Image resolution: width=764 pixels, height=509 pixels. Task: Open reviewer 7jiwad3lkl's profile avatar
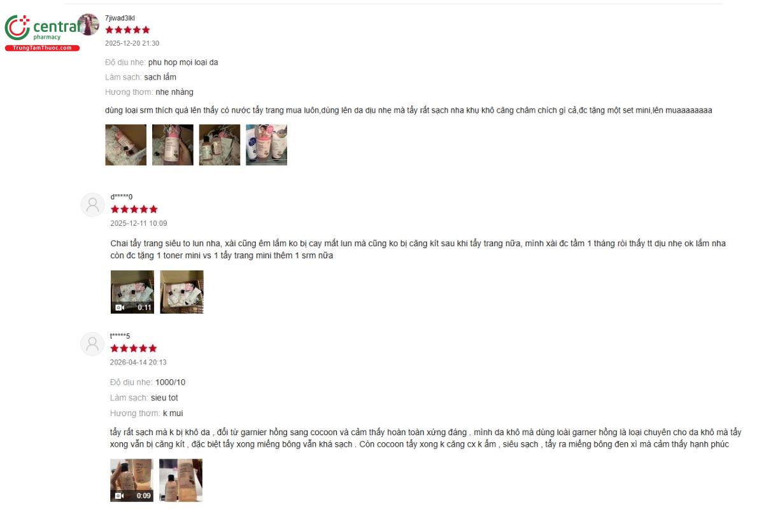(x=88, y=25)
